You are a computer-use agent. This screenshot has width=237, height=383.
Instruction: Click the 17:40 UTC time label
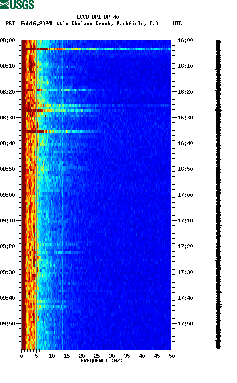pos(185,298)
